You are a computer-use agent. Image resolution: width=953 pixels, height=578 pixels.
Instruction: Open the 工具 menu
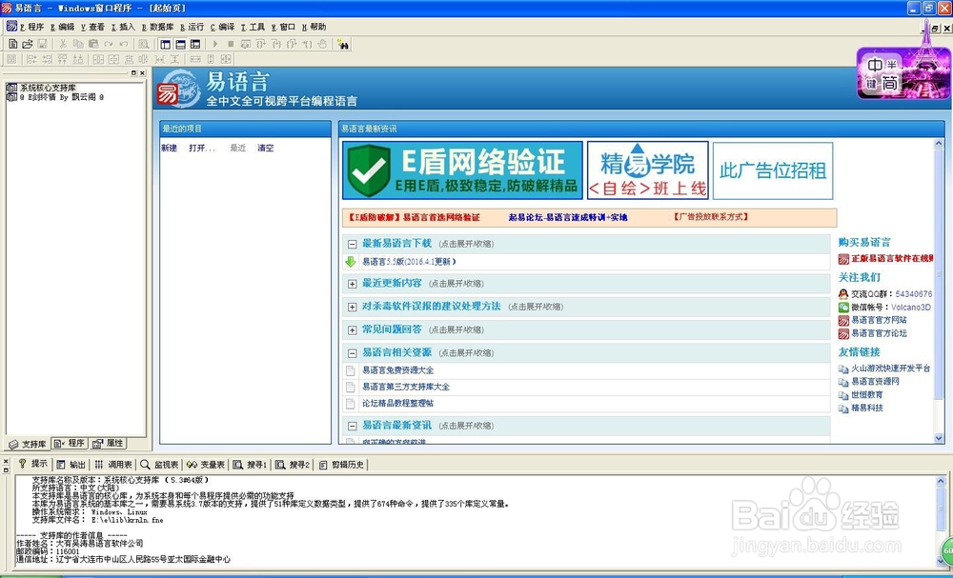[253, 27]
